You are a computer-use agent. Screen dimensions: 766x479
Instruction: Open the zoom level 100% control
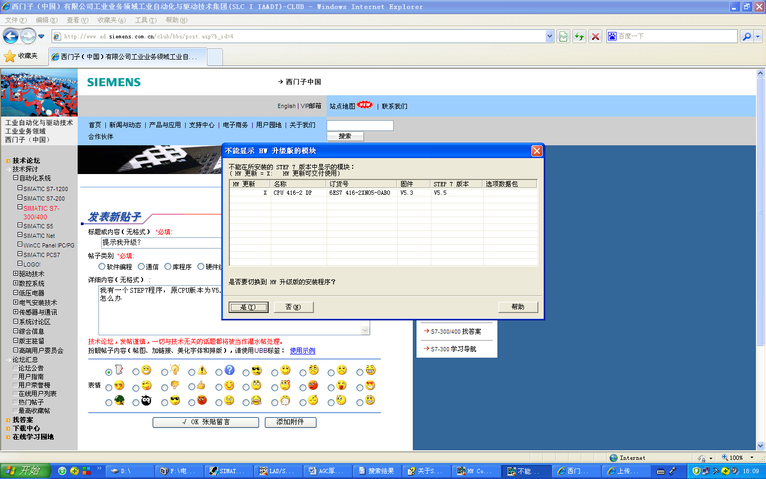point(738,458)
